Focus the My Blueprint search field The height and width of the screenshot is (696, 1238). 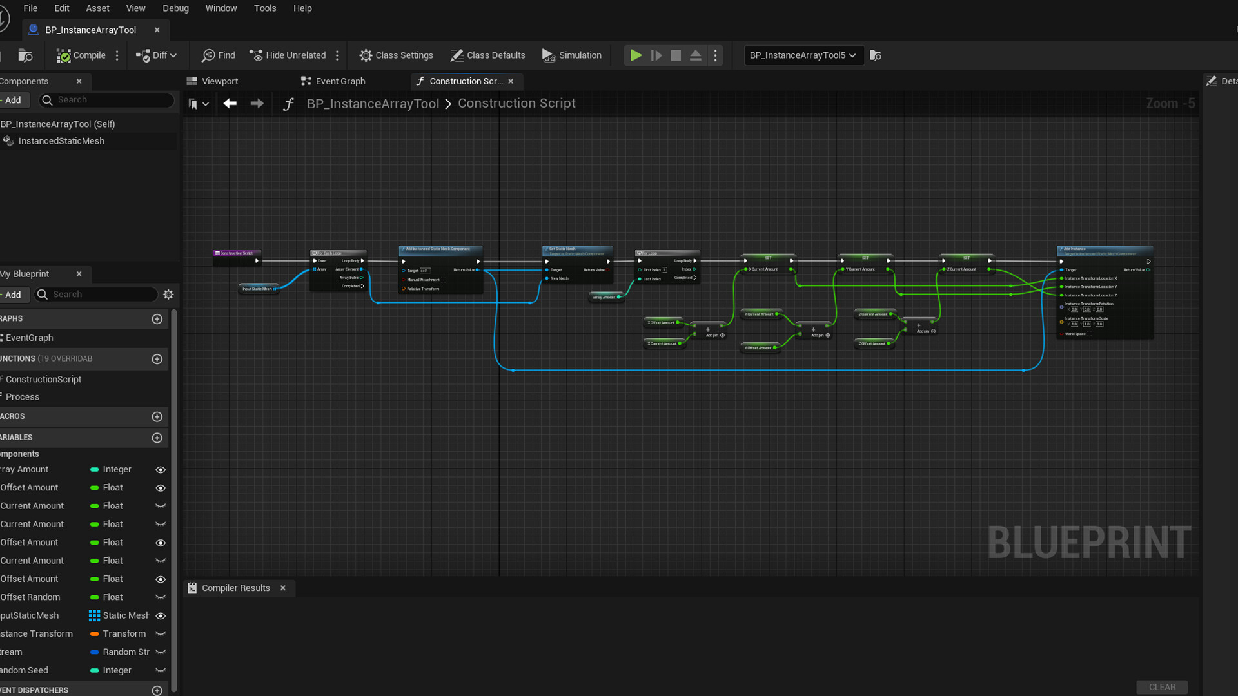point(95,295)
